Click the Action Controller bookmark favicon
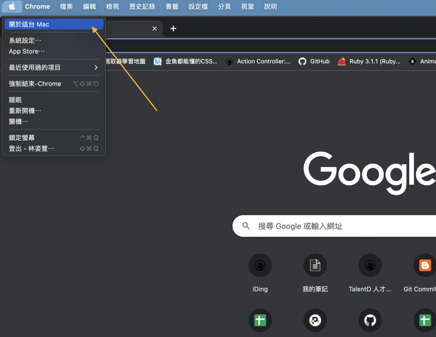Image resolution: width=436 pixels, height=337 pixels. [x=229, y=61]
